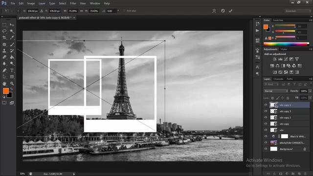
Task: Select the Pen tool
Action: coord(4,70)
